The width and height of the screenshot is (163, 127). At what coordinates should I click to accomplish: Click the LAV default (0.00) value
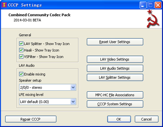tap(35, 102)
